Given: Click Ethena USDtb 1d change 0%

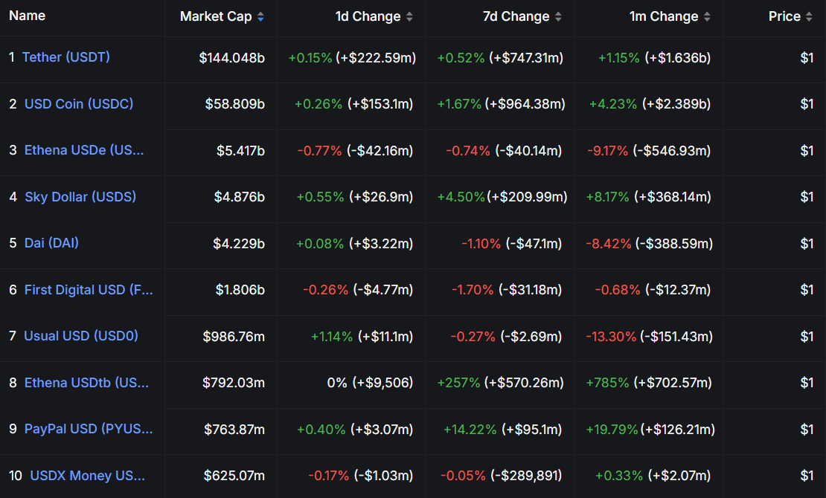Looking at the screenshot, I should (337, 383).
